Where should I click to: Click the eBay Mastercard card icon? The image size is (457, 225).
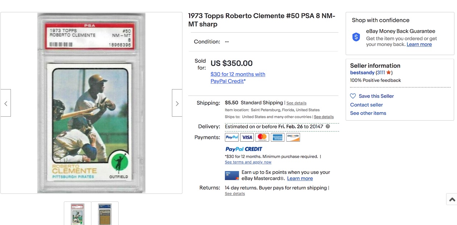pyautogui.click(x=232, y=175)
